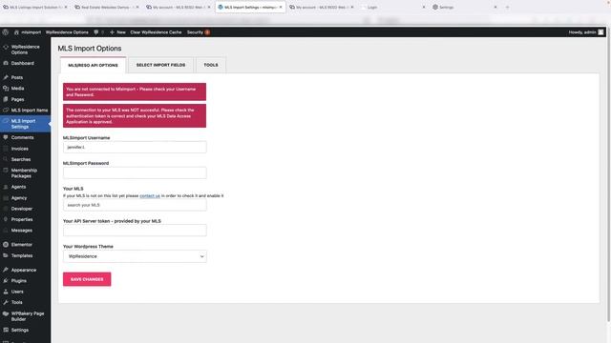Focus the MLSimport Username field
Viewport: 611px width, 343px height.
pos(135,148)
